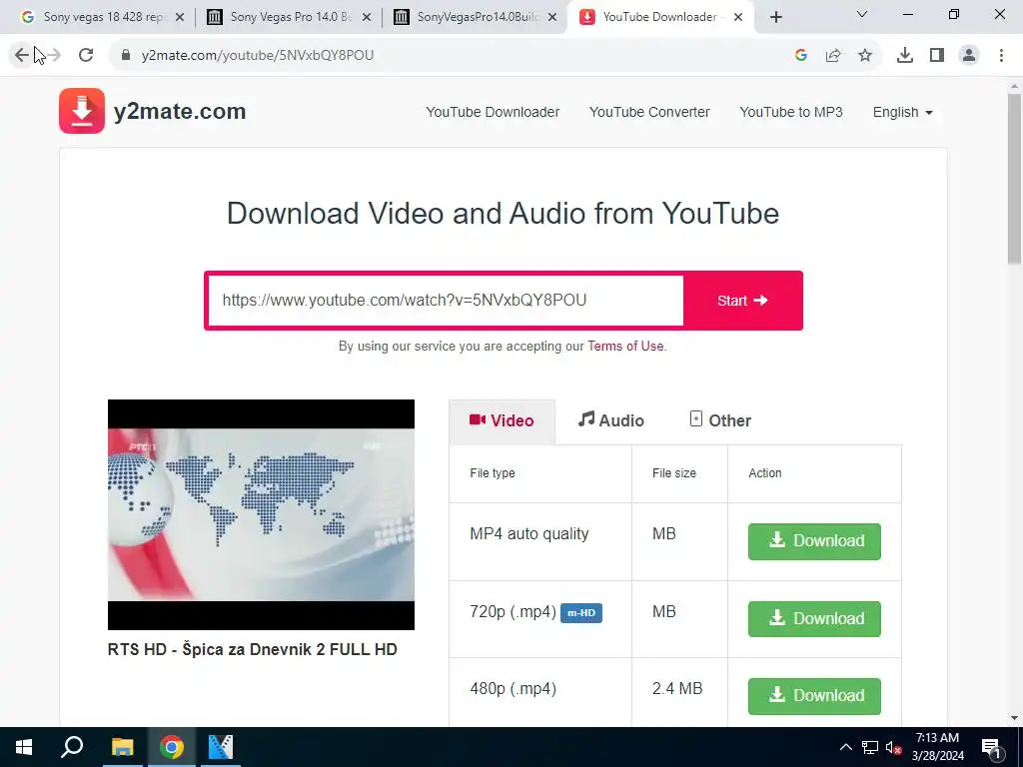Open Chrome downloads tray icon

pos(905,56)
